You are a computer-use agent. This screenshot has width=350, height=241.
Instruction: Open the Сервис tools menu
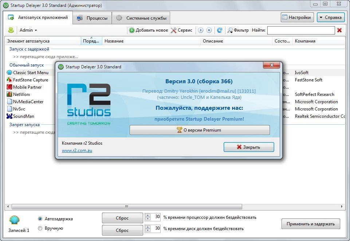[x=181, y=30]
